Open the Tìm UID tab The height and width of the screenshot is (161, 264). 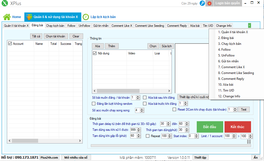coord(208,26)
